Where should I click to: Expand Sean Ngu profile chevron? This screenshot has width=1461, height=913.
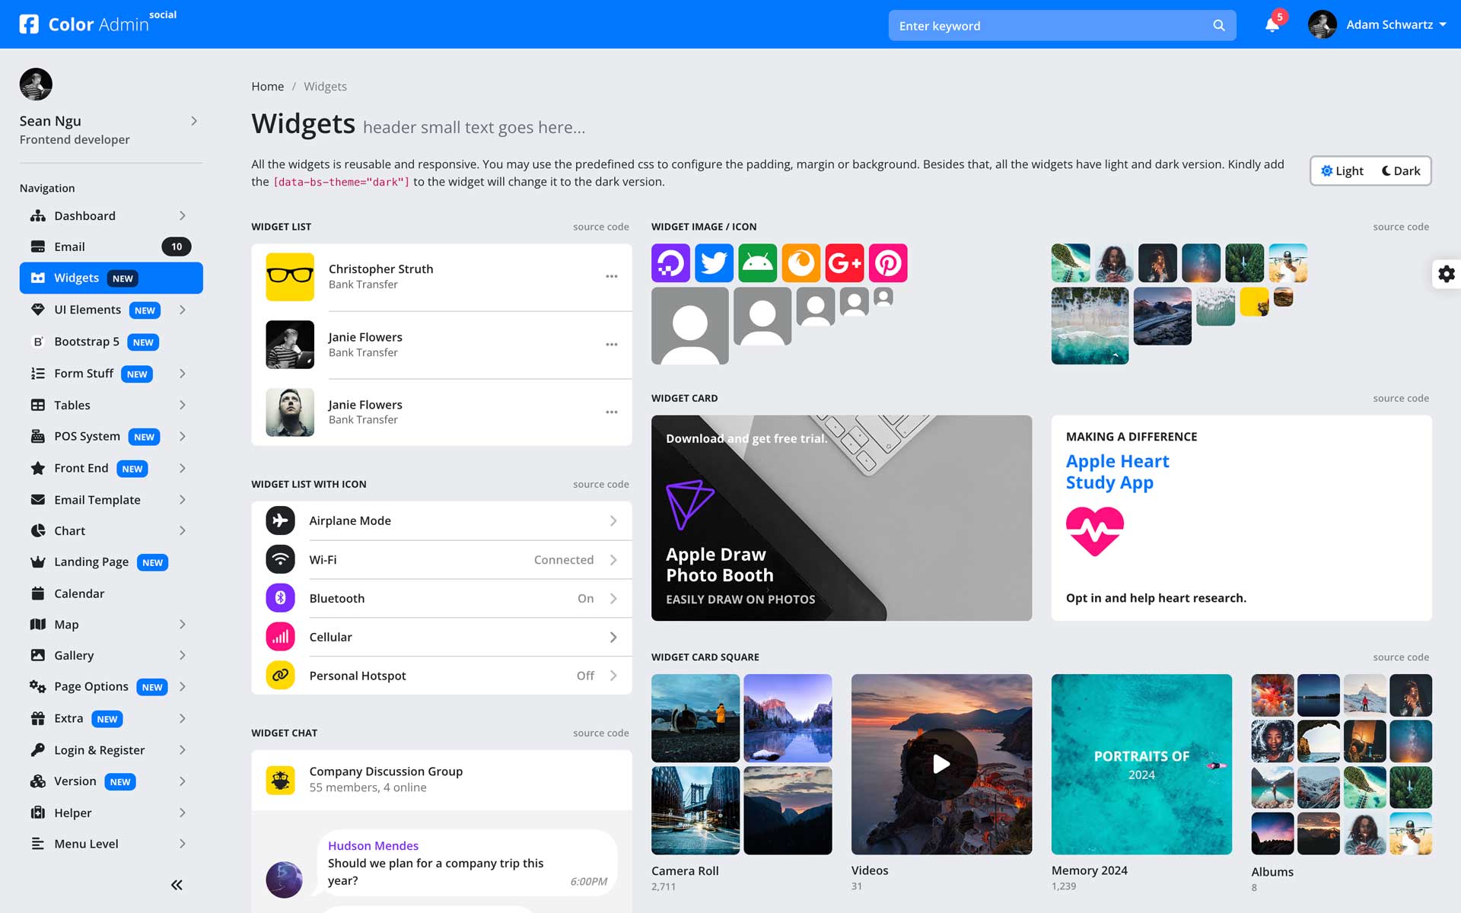point(194,121)
